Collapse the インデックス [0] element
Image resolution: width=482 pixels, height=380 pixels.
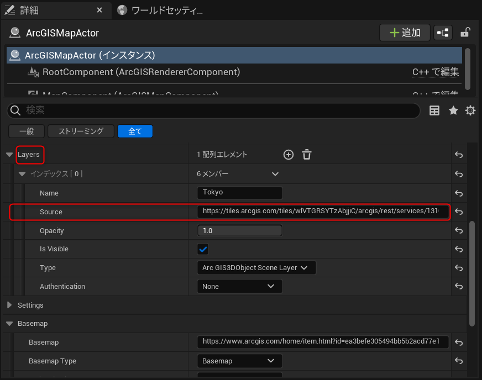point(22,174)
